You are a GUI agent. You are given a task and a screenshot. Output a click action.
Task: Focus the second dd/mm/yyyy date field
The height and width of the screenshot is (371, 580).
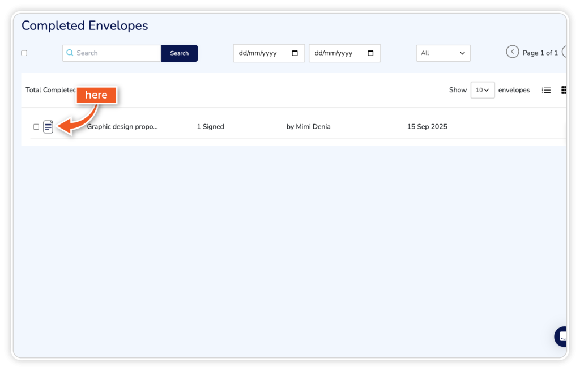pos(336,53)
